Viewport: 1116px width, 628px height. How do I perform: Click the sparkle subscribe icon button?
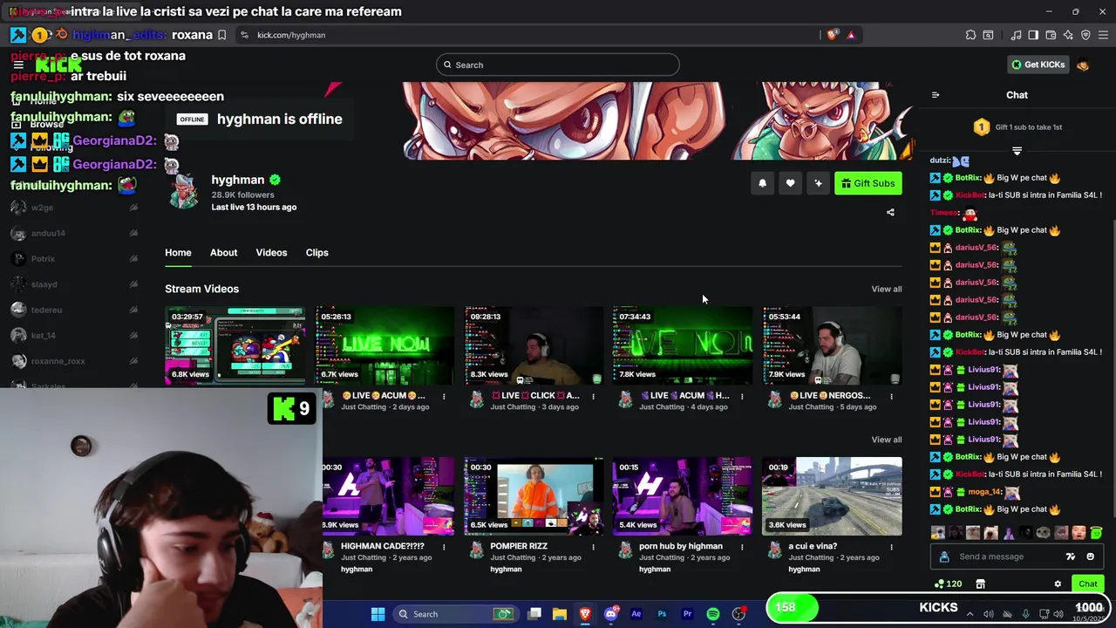click(x=818, y=183)
